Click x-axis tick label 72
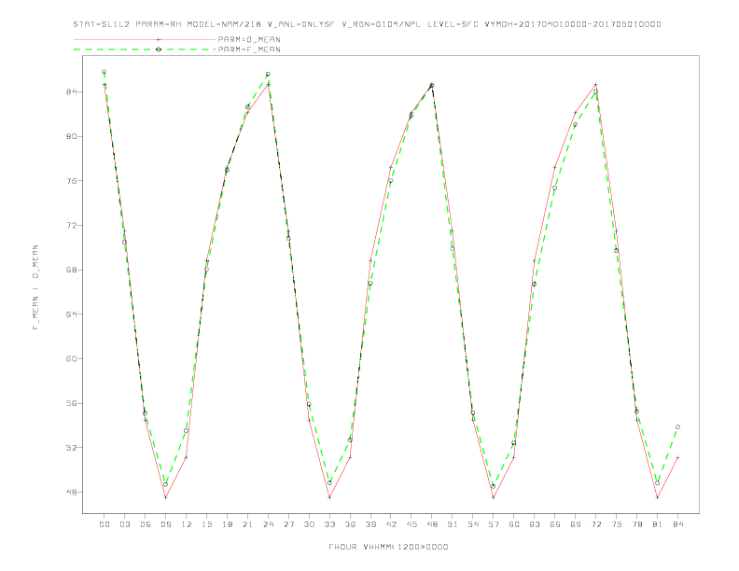Image resolution: width=739 pixels, height=571 pixels. (596, 524)
